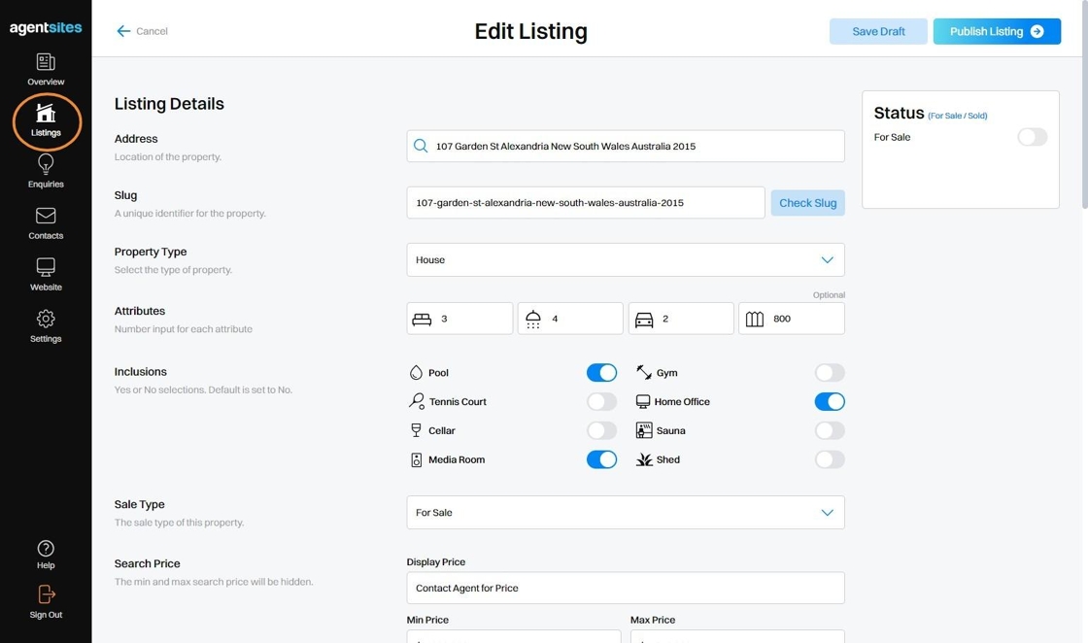Image resolution: width=1088 pixels, height=643 pixels.
Task: Click the Help question mark icon
Action: (x=46, y=550)
